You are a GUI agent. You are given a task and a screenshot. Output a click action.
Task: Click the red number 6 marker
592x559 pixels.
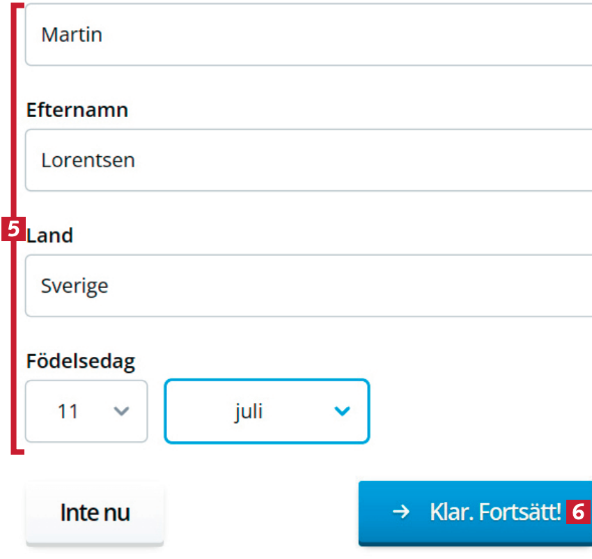577,512
